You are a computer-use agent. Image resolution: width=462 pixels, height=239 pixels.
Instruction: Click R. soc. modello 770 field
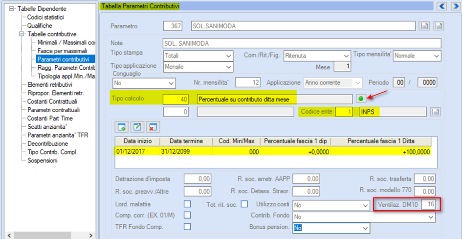[x=424, y=191]
